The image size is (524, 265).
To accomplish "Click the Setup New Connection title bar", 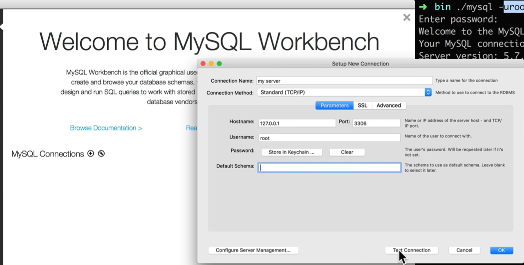I will [x=360, y=64].
